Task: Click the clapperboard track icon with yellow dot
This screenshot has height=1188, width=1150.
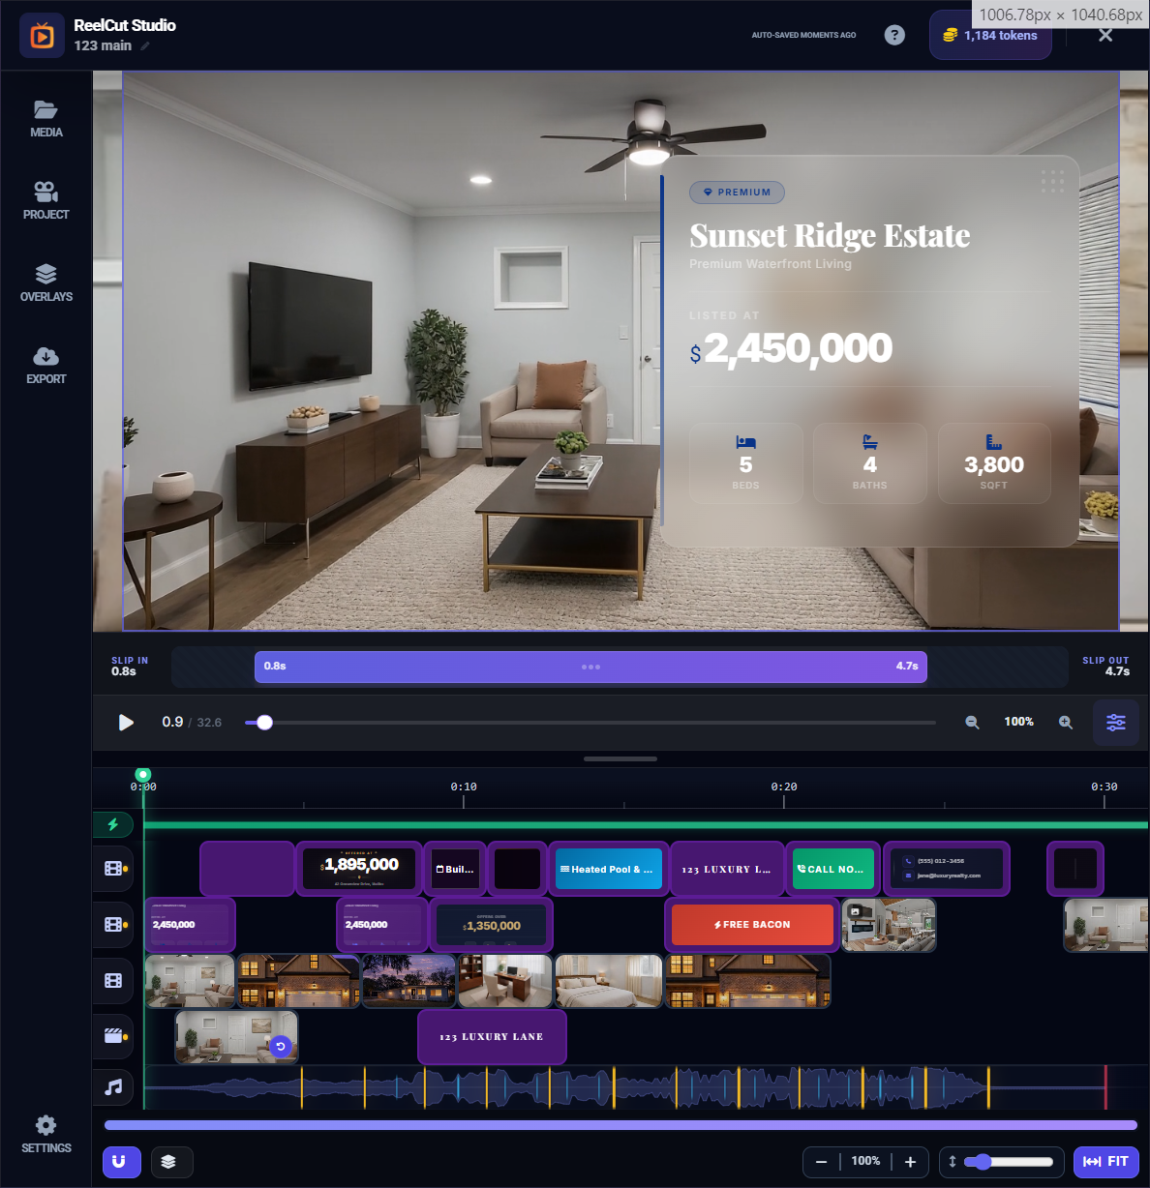Action: (113, 1037)
